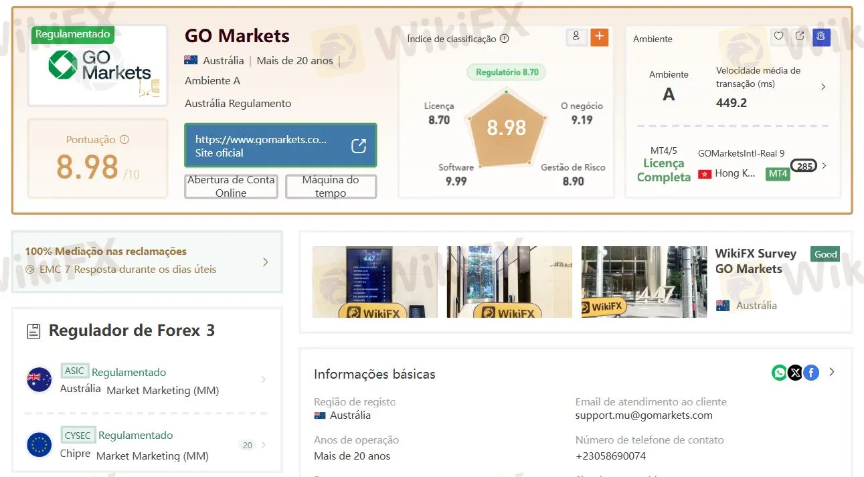Open the Facebook icon

pos(811,373)
